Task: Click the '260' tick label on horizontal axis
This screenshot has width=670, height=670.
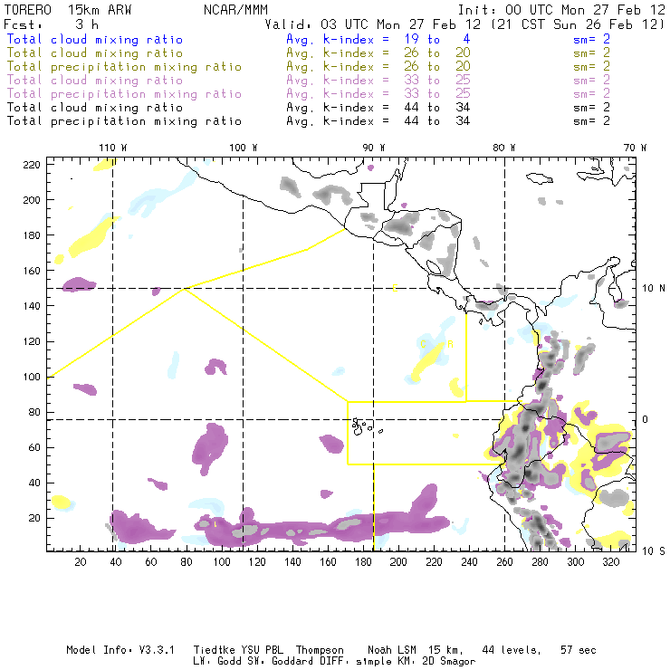Action: click(504, 562)
